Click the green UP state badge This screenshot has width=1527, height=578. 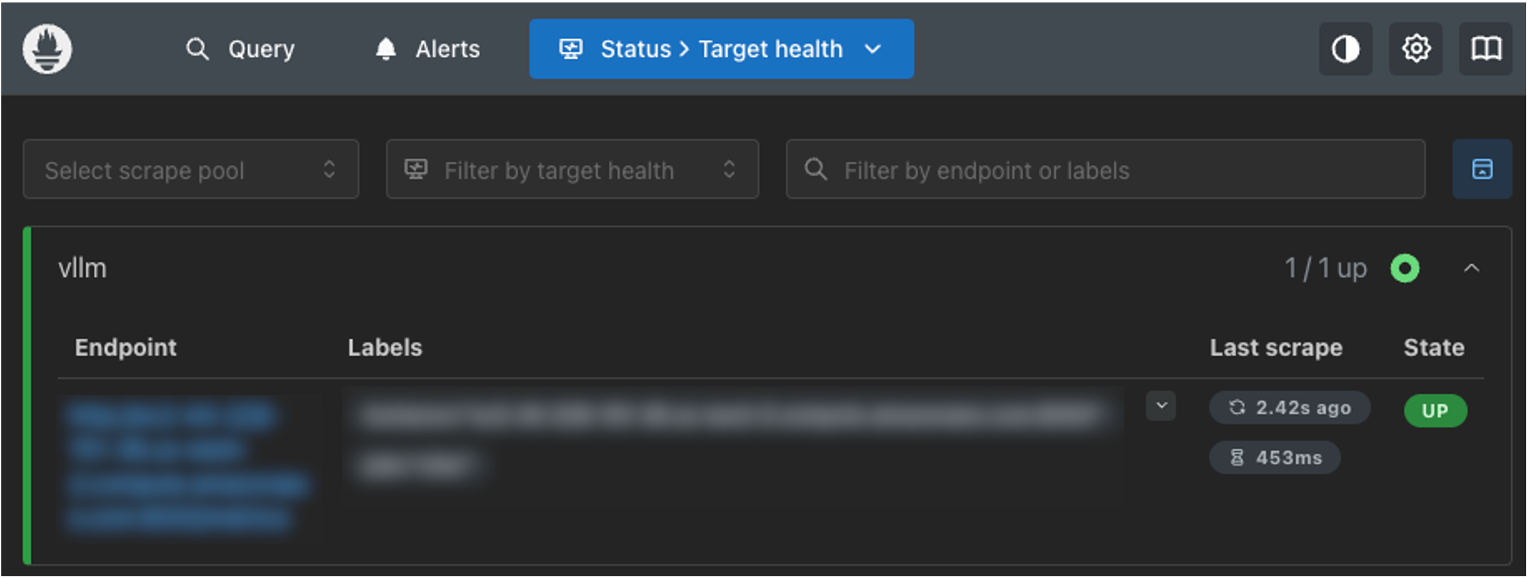pos(1435,410)
